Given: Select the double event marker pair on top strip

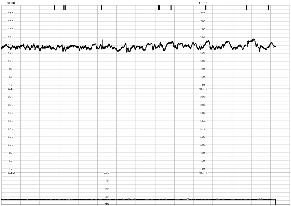Looking at the screenshot, I should (x=65, y=8).
